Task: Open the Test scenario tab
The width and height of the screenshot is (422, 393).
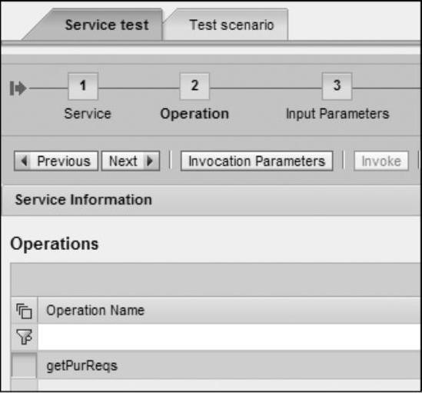Action: click(x=231, y=25)
